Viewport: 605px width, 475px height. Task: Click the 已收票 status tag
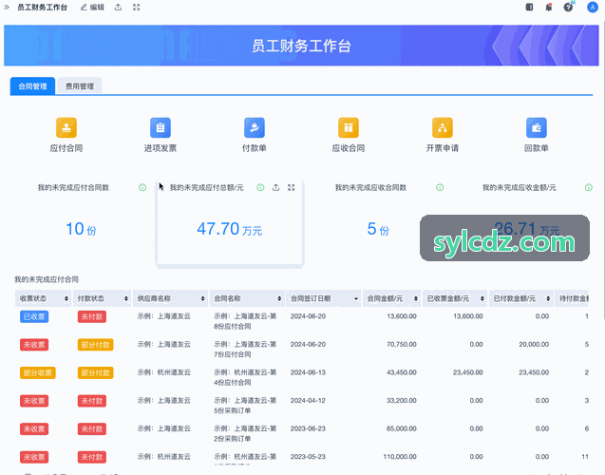coord(34,316)
